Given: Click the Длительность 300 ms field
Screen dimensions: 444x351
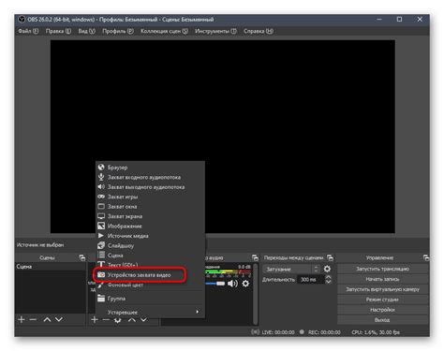Looking at the screenshot, I should pos(311,279).
